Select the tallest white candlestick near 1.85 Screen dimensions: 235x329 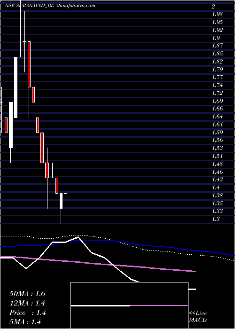16,87
